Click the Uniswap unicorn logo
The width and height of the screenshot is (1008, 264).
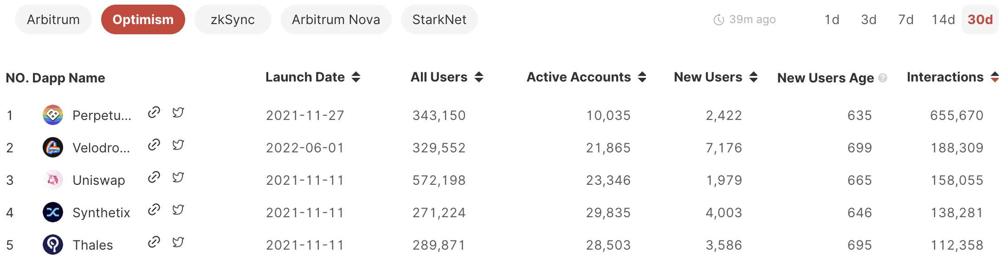click(x=53, y=180)
